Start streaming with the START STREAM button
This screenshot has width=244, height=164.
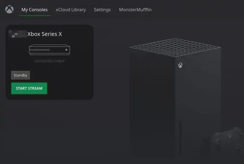tap(29, 88)
